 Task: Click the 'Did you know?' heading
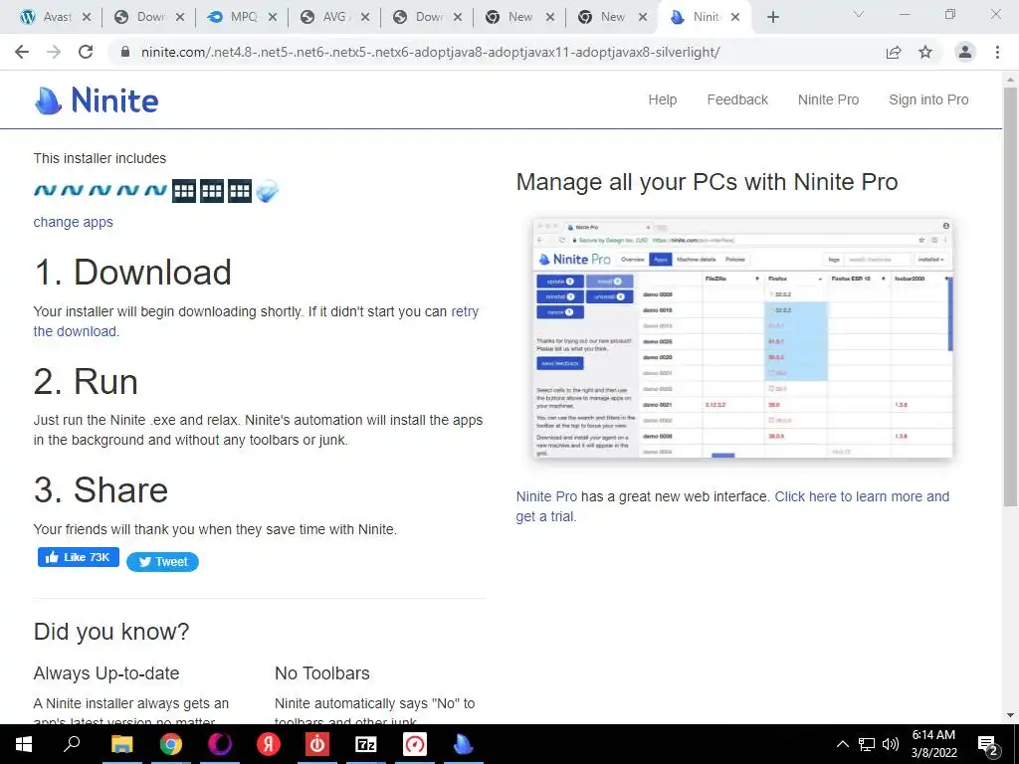tap(111, 632)
